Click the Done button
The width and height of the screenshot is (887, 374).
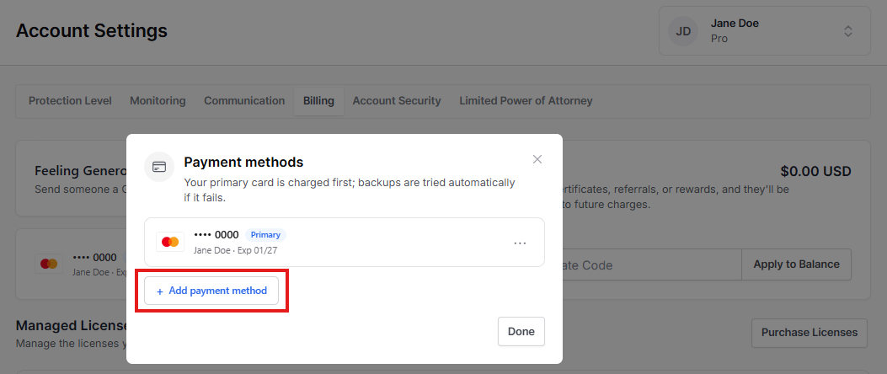click(521, 332)
